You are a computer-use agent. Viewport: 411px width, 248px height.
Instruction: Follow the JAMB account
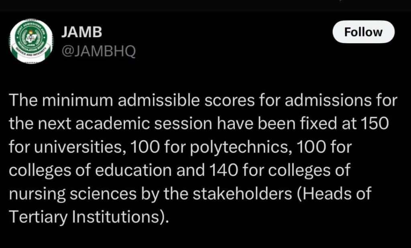[363, 32]
